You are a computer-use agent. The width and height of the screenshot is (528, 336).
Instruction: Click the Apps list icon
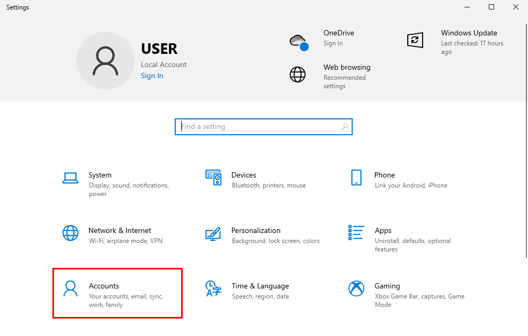(x=356, y=232)
